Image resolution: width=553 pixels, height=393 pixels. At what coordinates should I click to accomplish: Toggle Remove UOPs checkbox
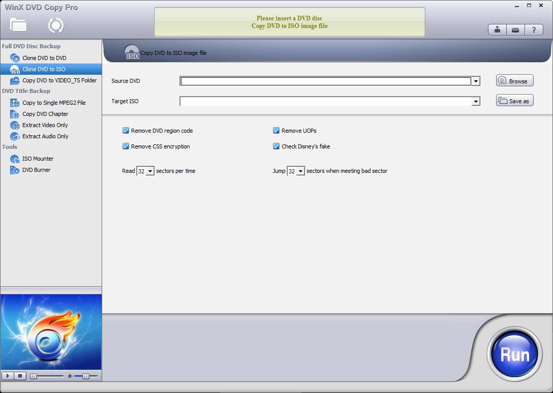tap(276, 131)
